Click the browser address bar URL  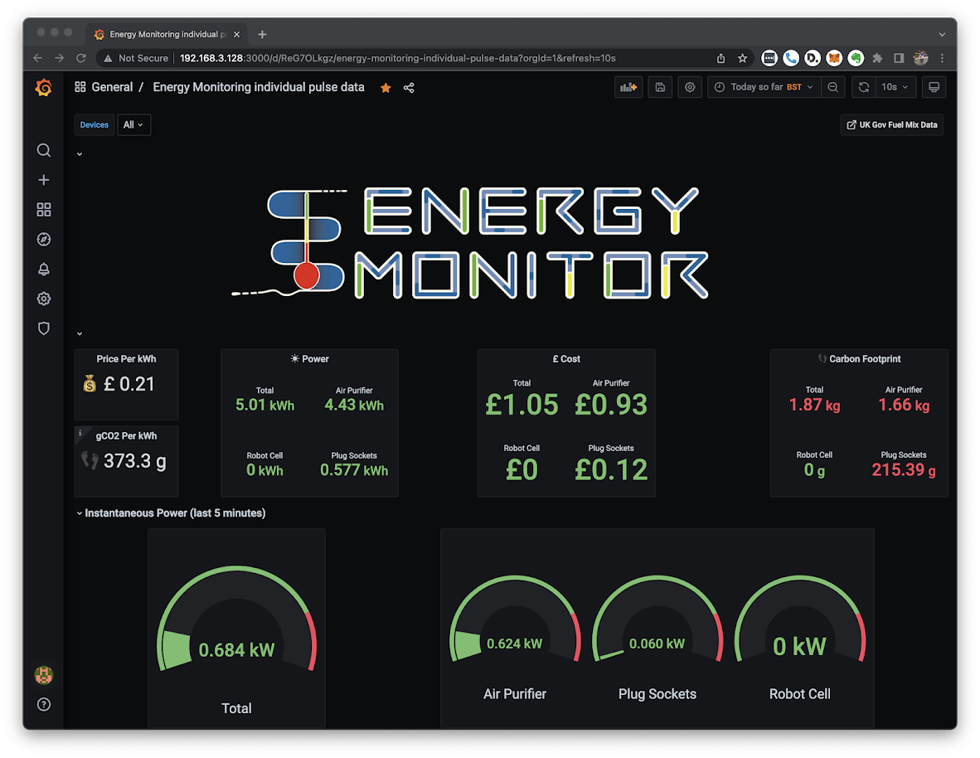(x=332, y=58)
